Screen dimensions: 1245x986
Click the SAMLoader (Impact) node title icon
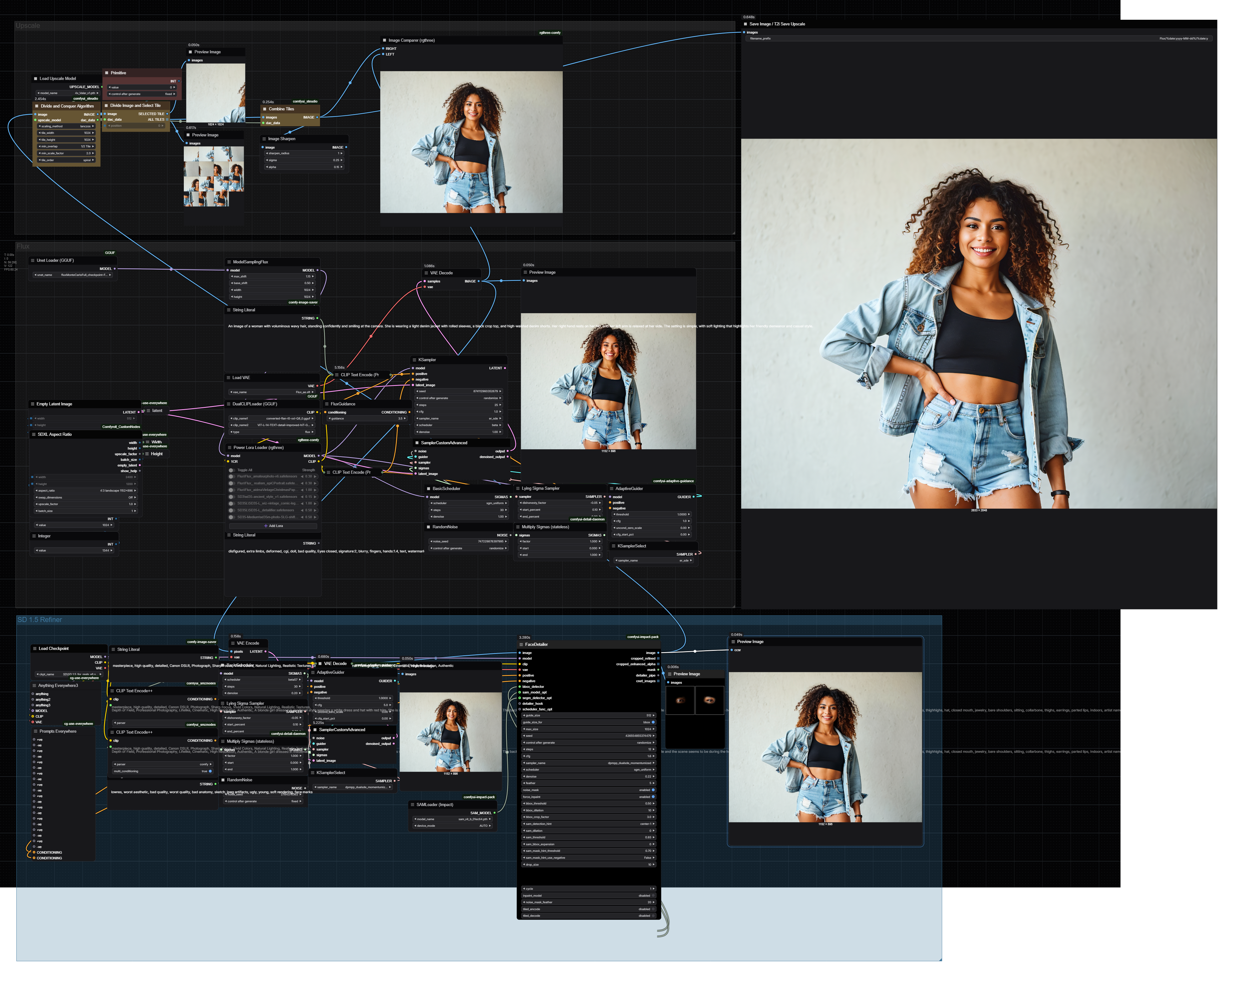[412, 805]
